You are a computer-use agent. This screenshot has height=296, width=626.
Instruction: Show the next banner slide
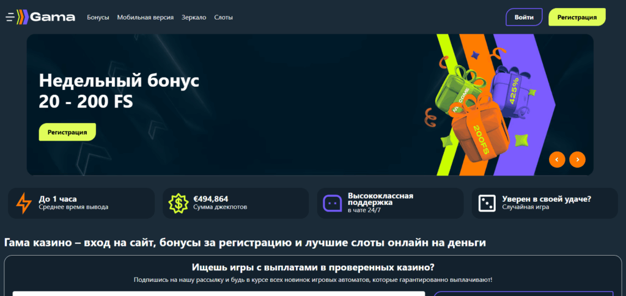point(577,160)
